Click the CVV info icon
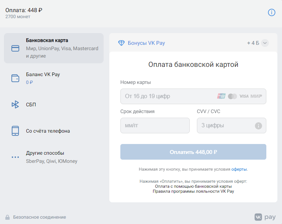This screenshot has width=282, height=224. point(258,126)
